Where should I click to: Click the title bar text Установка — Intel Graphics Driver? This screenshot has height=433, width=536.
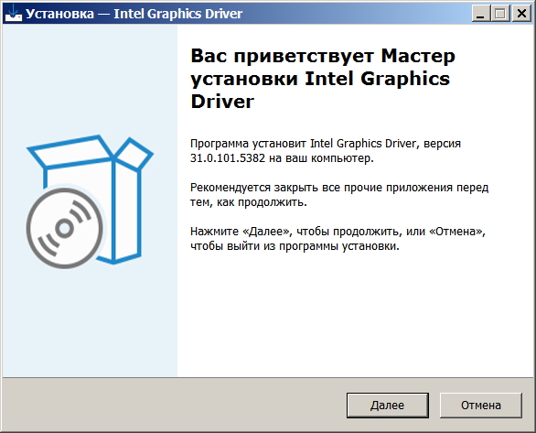(x=134, y=14)
